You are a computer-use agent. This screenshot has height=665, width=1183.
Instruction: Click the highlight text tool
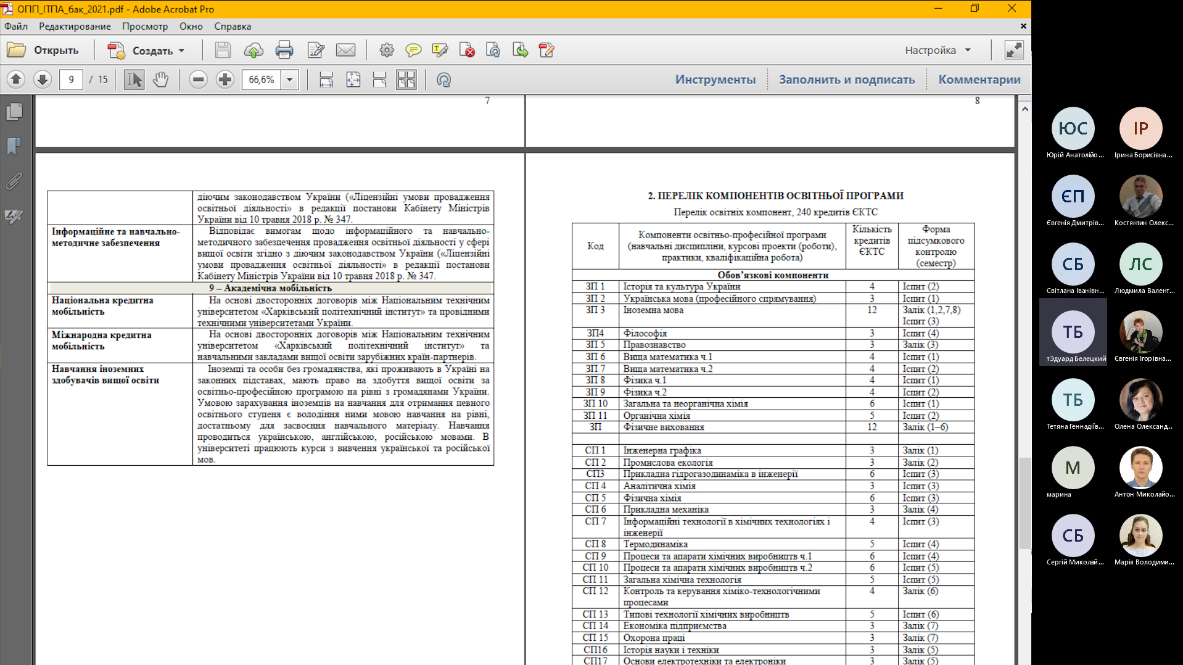440,51
